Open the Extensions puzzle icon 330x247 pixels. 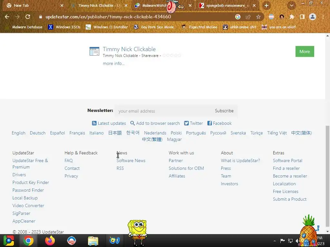292,17
